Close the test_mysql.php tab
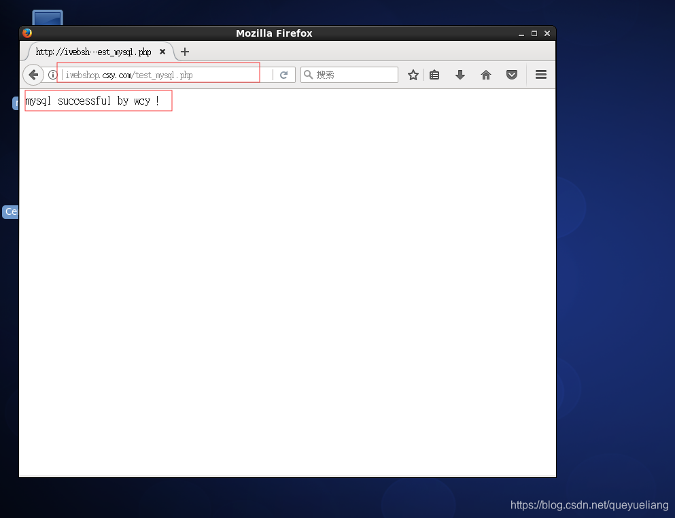The width and height of the screenshot is (675, 518). (x=162, y=52)
